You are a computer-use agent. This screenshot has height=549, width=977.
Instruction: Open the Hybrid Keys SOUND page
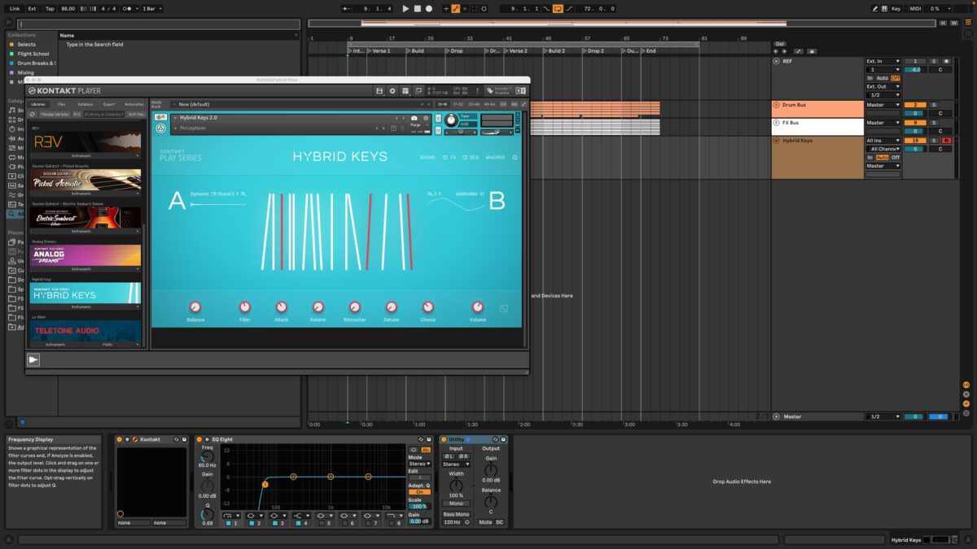pyautogui.click(x=428, y=157)
